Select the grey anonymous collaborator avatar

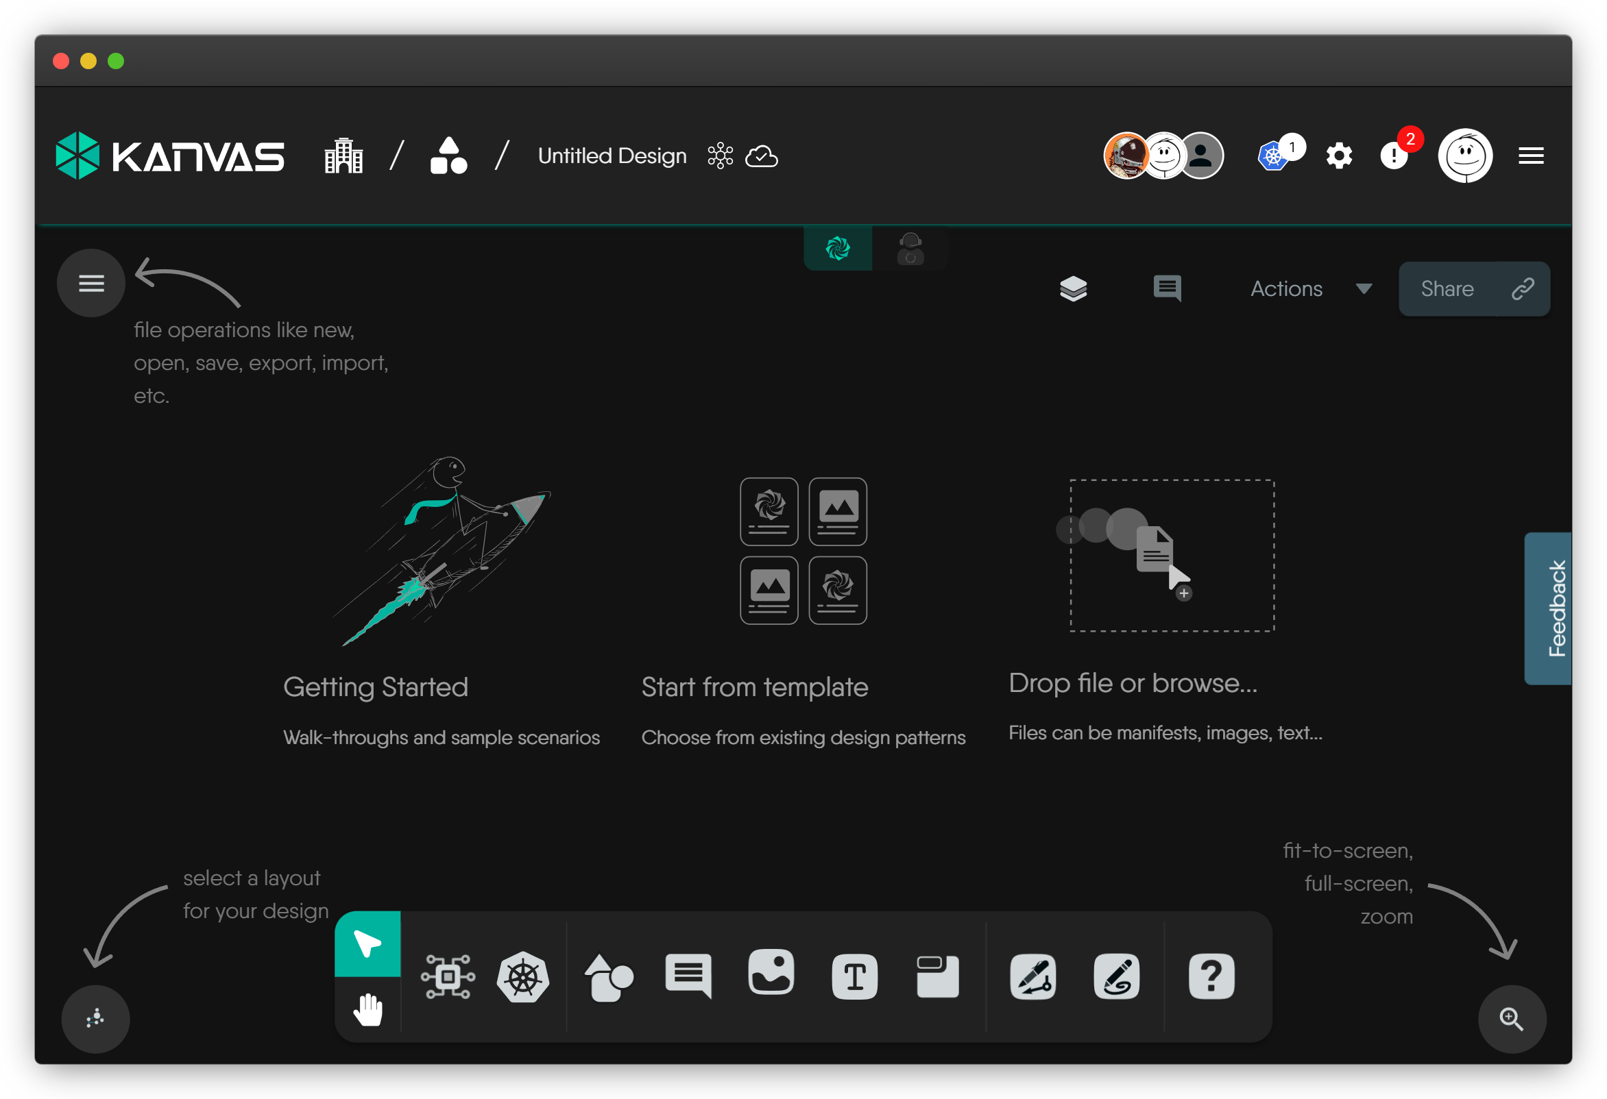(1201, 156)
